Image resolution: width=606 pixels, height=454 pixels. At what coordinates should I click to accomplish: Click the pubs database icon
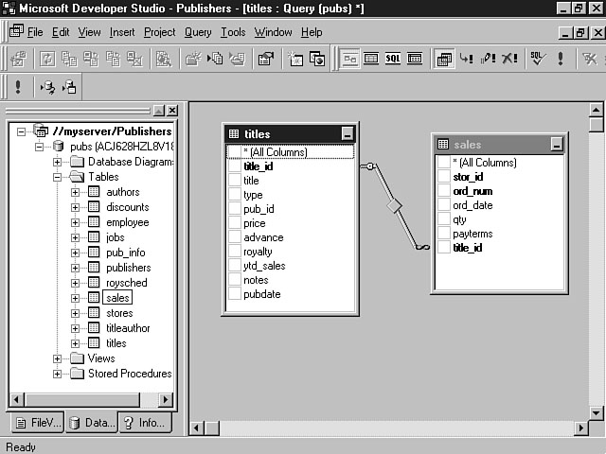(60, 147)
